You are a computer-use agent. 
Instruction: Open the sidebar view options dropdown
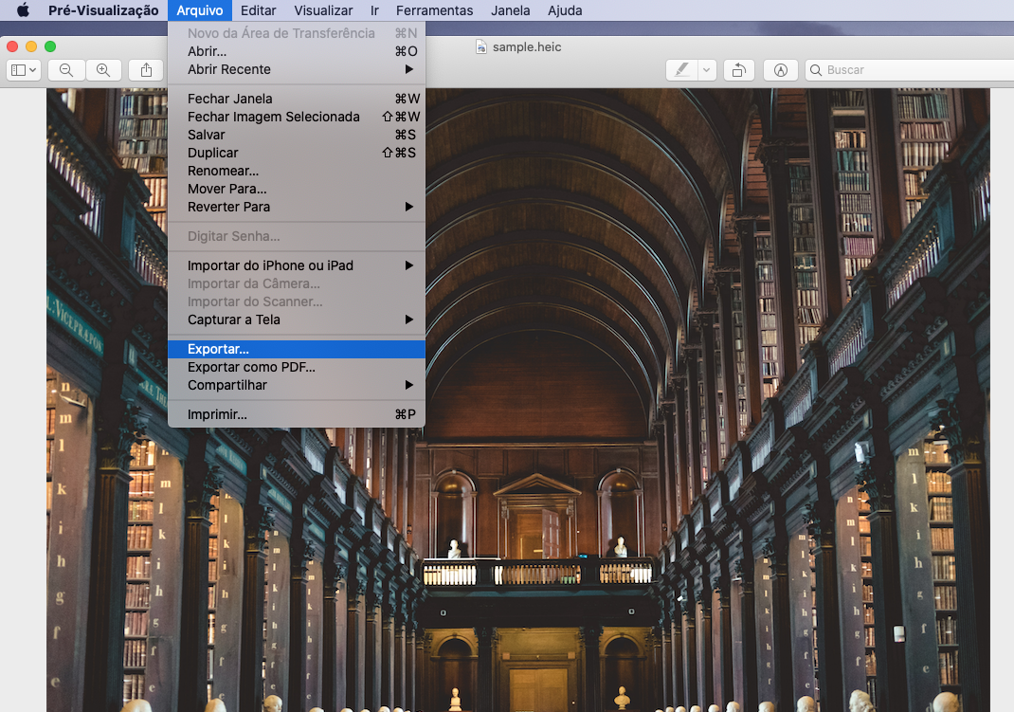(24, 70)
